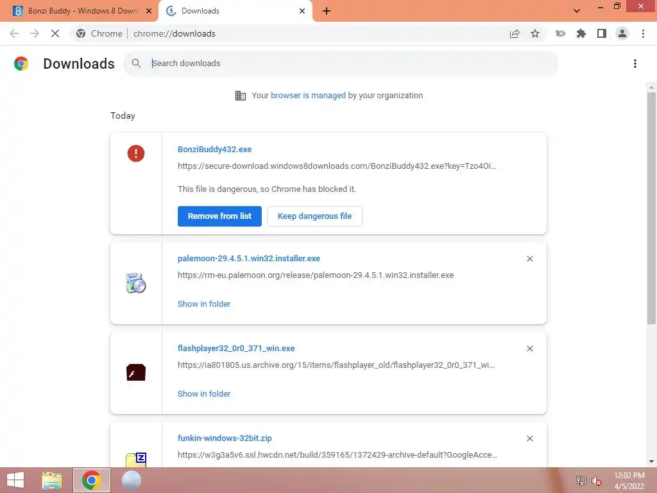
Task: Click the Search downloads field
Action: click(x=340, y=64)
